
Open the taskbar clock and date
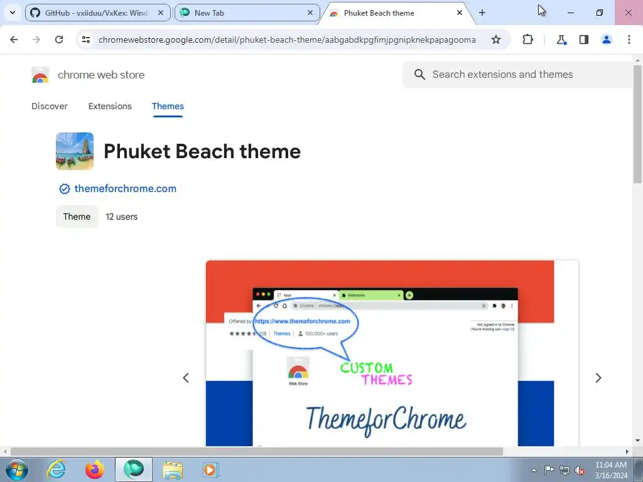pyautogui.click(x=610, y=470)
